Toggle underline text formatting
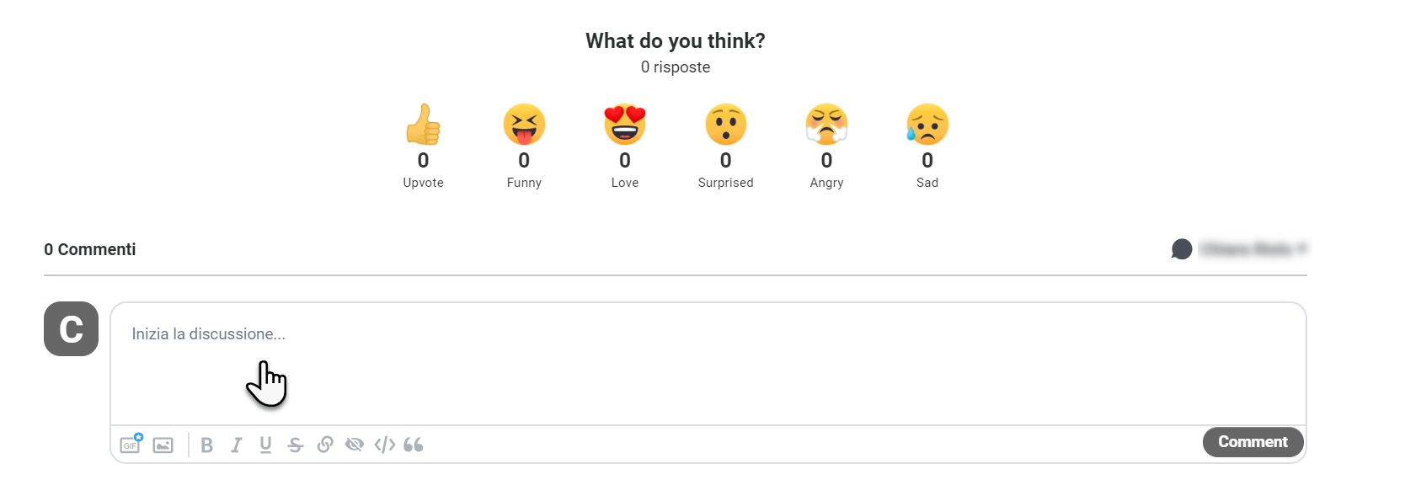 (x=265, y=445)
